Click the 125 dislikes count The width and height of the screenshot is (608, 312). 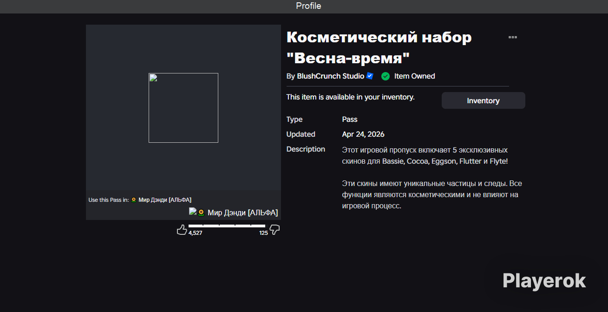(263, 233)
